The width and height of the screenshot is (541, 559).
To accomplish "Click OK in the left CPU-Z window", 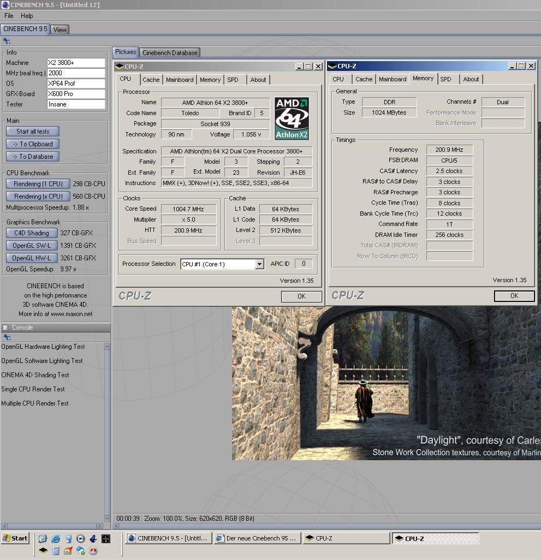I will (301, 296).
